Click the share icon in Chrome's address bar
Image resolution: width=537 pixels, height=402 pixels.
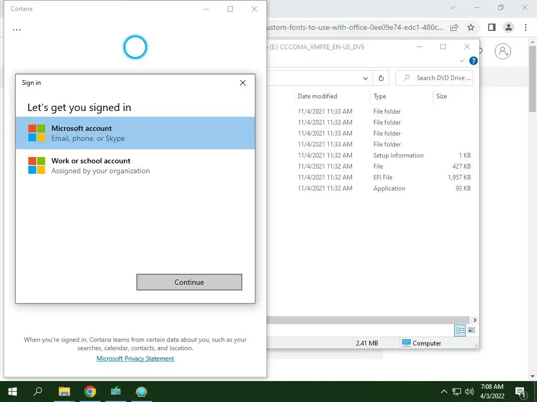[454, 27]
